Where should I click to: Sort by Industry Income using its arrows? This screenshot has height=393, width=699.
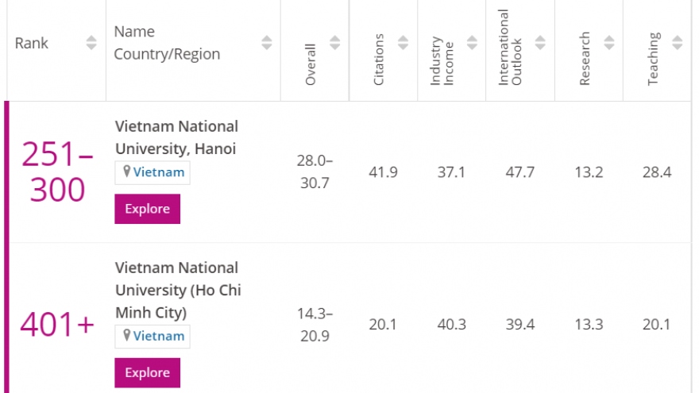(472, 43)
